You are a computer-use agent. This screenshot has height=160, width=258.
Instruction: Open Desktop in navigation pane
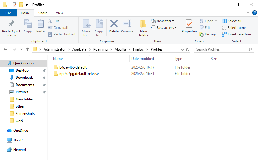tap(22, 70)
